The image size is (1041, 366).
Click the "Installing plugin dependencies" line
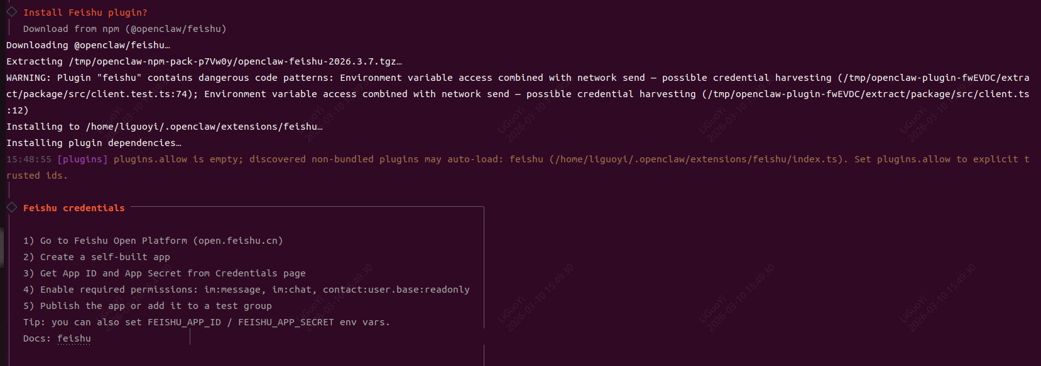(94, 143)
